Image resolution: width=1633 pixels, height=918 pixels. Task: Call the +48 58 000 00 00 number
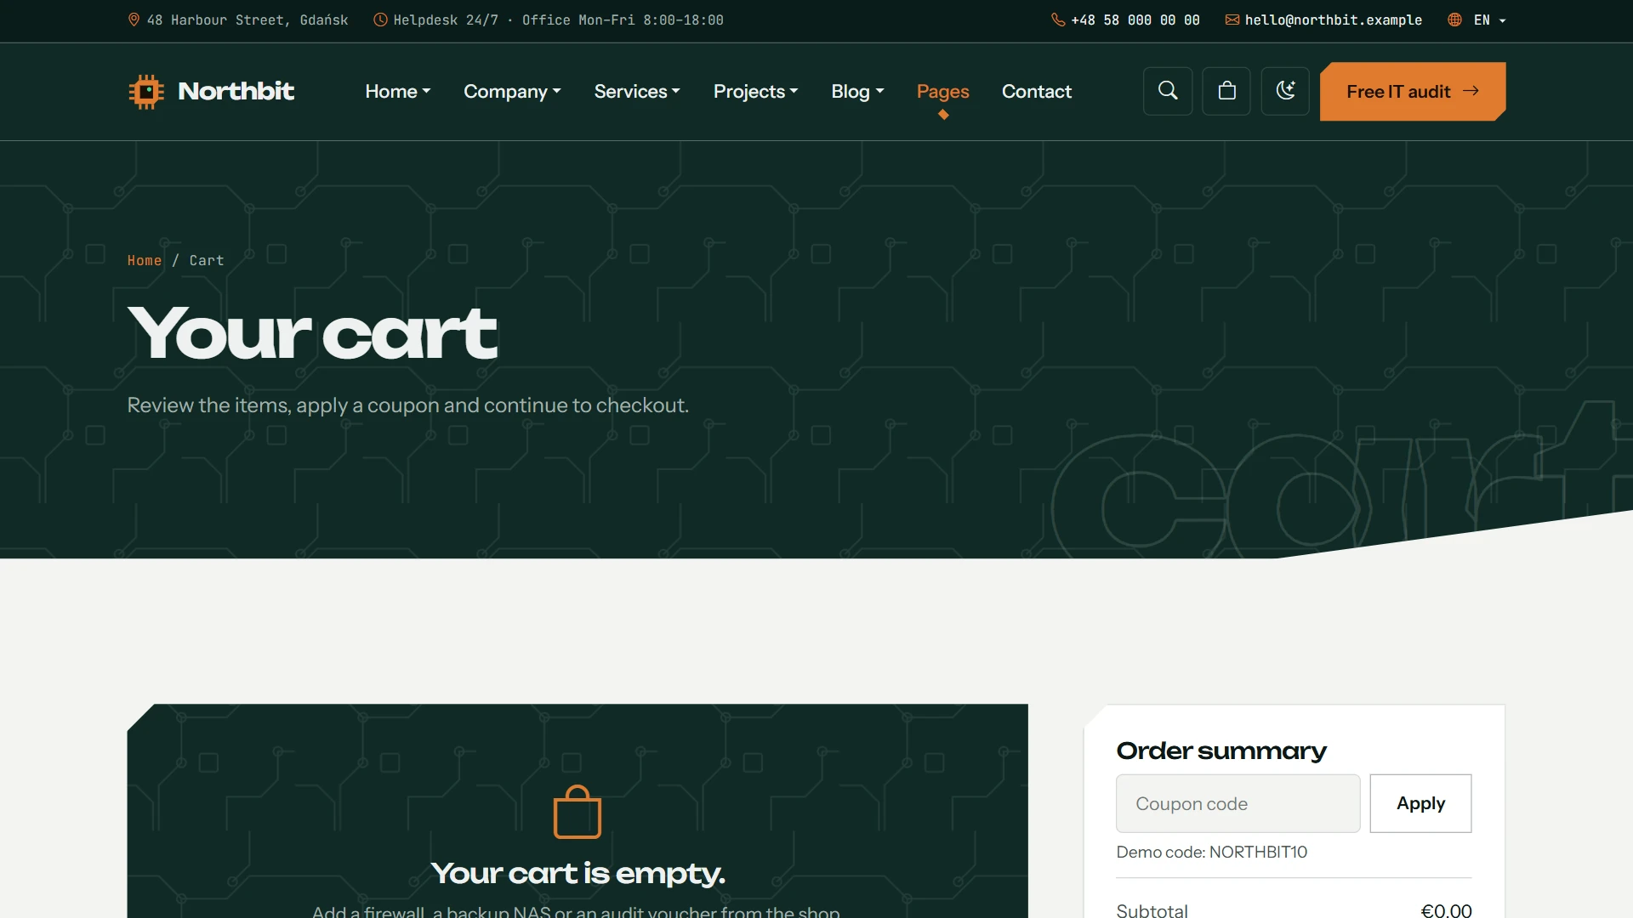pyautogui.click(x=1135, y=20)
